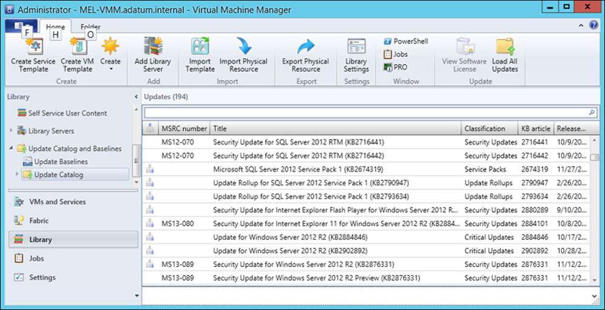
Task: Click the search magnifier icon
Action: [x=592, y=112]
